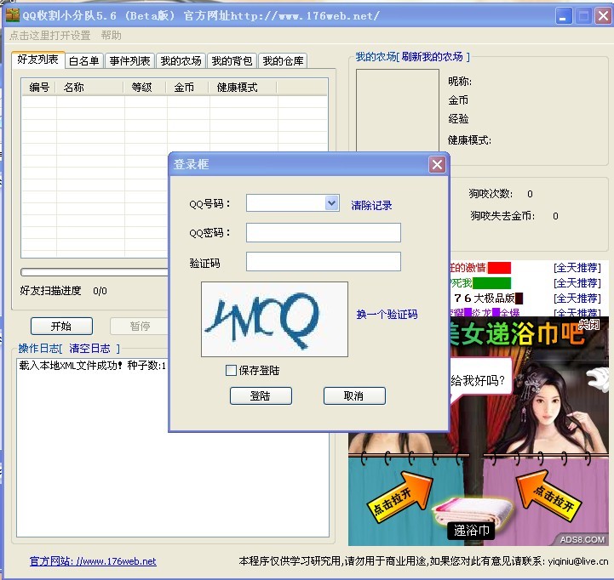Click the 清空日志 link

(x=89, y=348)
